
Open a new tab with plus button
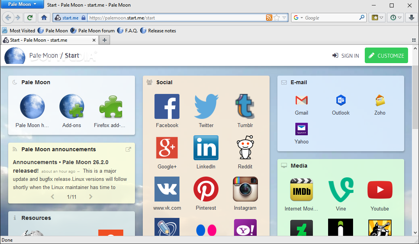pos(105,40)
